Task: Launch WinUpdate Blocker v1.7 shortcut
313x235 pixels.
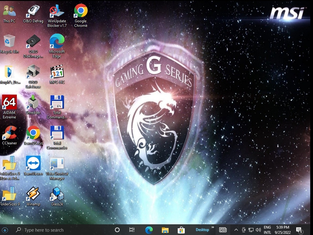Action: pyautogui.click(x=57, y=16)
